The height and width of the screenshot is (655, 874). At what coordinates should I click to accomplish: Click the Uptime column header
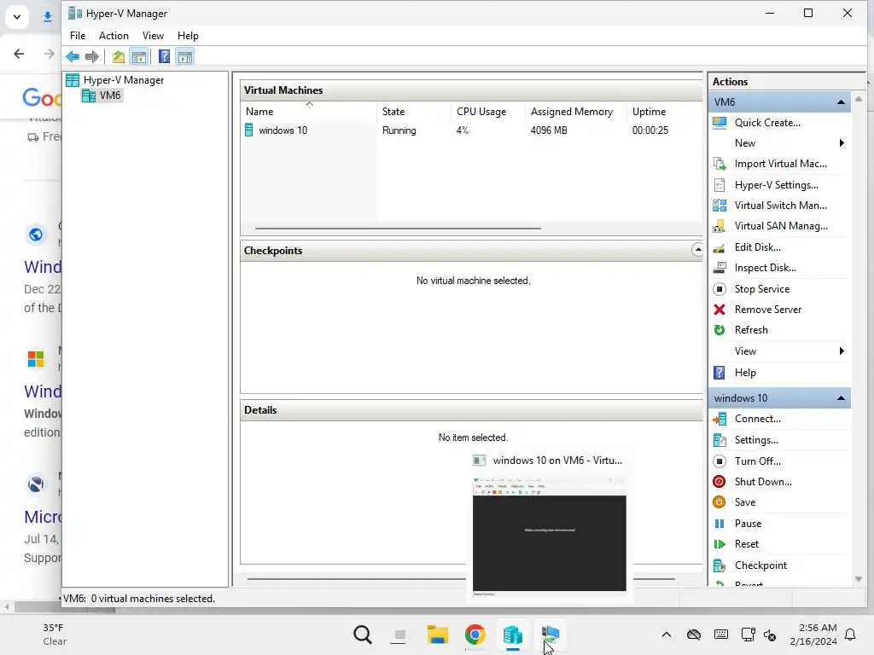coord(664,112)
